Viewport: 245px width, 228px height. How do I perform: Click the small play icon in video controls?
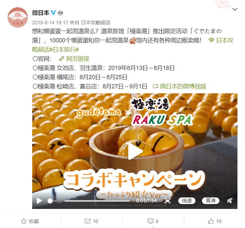click(39, 201)
